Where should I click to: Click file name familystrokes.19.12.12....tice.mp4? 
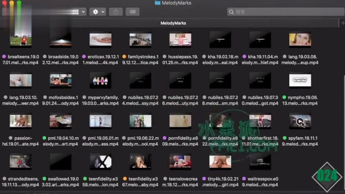pyautogui.click(x=140, y=60)
